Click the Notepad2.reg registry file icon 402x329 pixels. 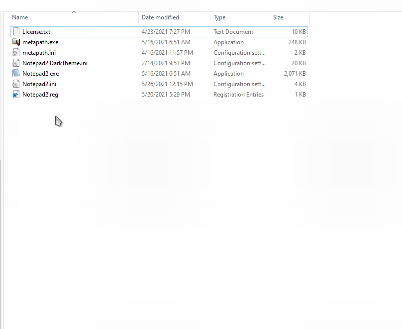point(16,95)
